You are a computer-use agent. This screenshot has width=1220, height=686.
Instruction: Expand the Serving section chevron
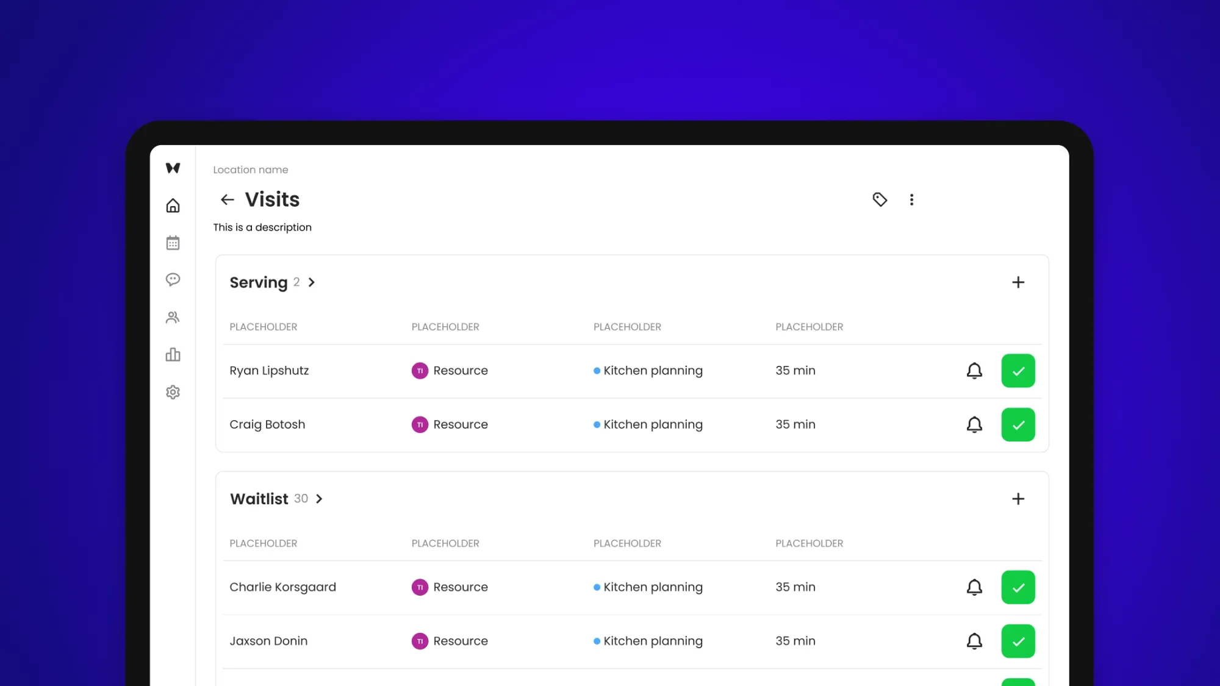[x=312, y=282]
